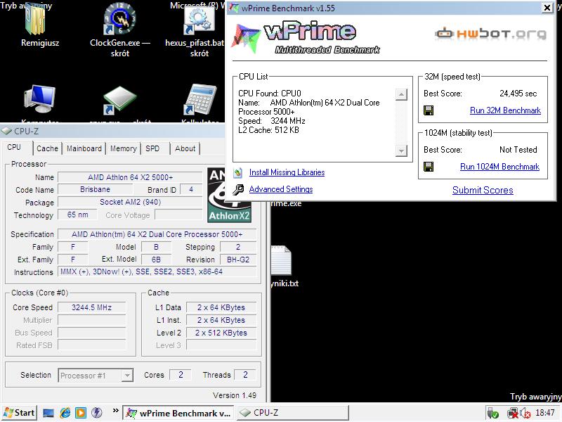
Task: Open the Komputer desktop icon
Action: tap(39, 99)
